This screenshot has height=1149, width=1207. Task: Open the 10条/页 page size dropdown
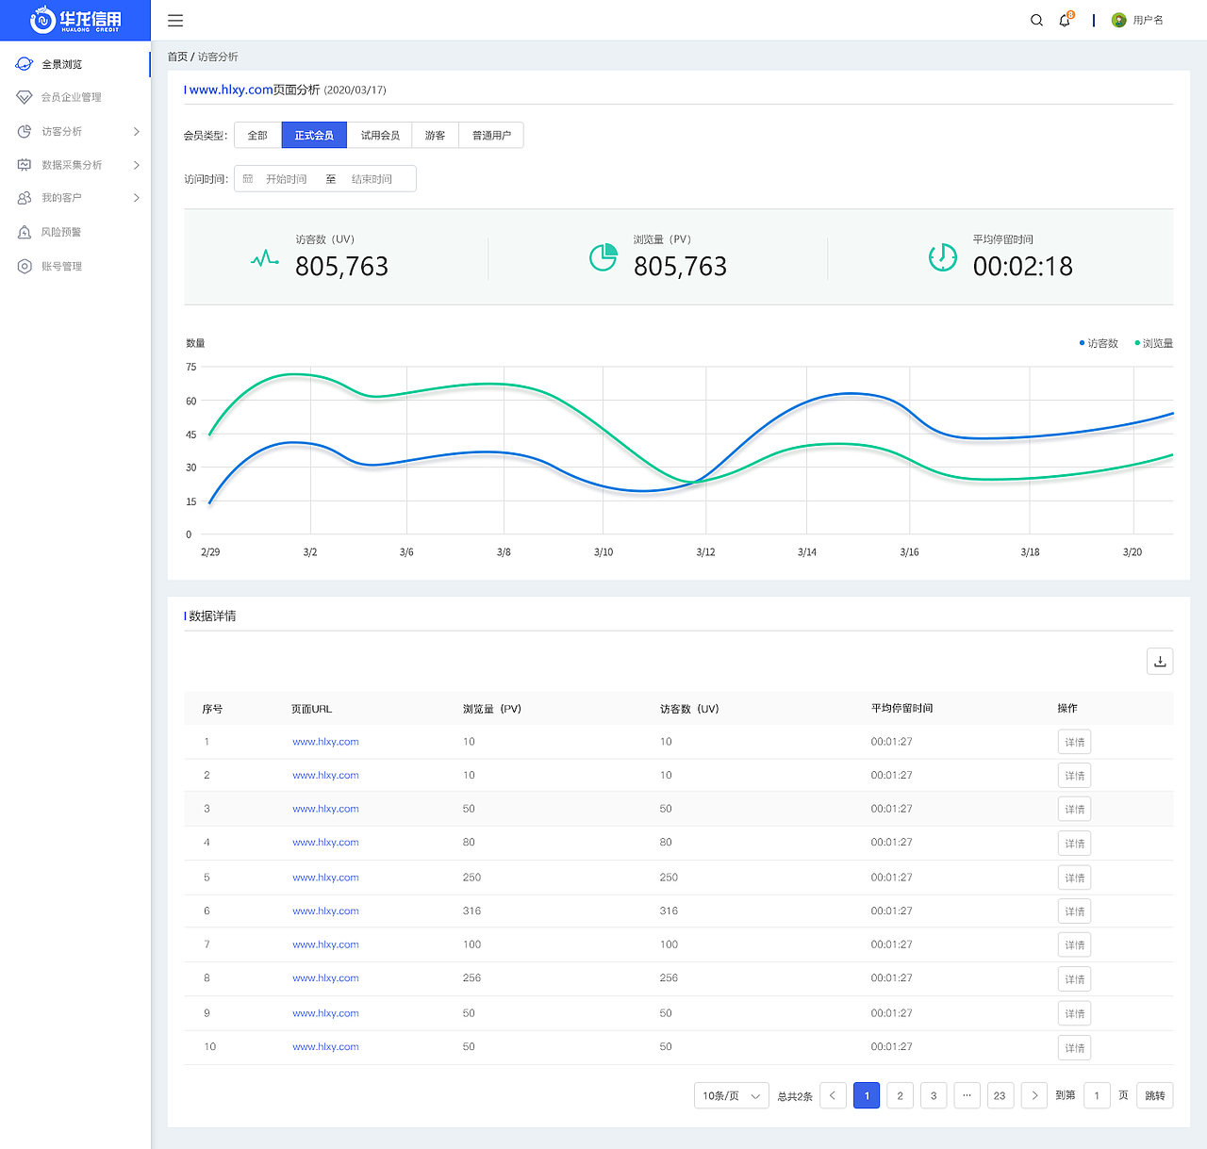tap(732, 1095)
